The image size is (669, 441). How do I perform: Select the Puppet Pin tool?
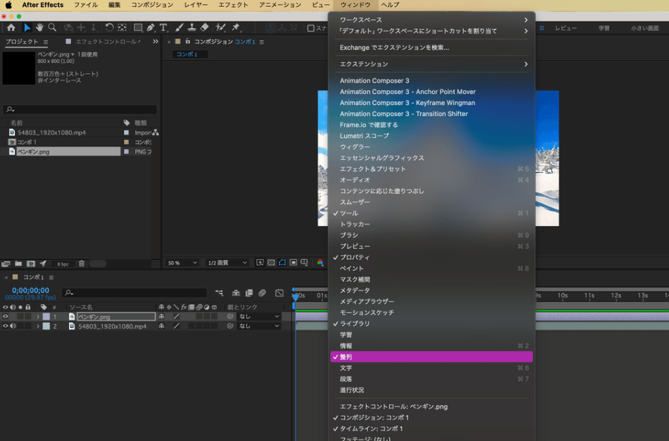236,27
